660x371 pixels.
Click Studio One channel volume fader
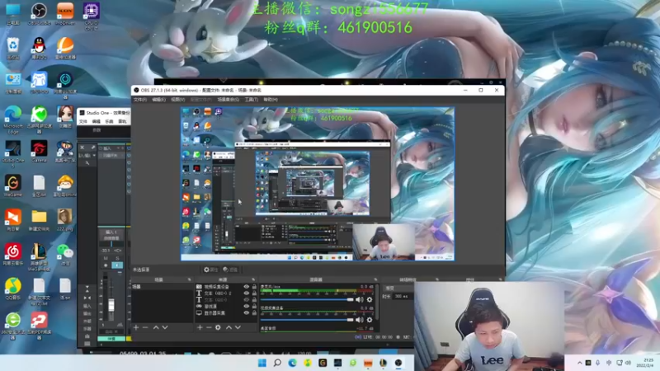(x=111, y=304)
